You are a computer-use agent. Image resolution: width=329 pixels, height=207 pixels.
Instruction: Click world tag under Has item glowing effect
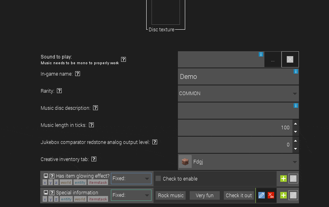(x=66, y=183)
